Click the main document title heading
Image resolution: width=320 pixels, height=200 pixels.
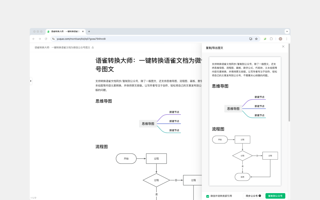click(x=148, y=64)
